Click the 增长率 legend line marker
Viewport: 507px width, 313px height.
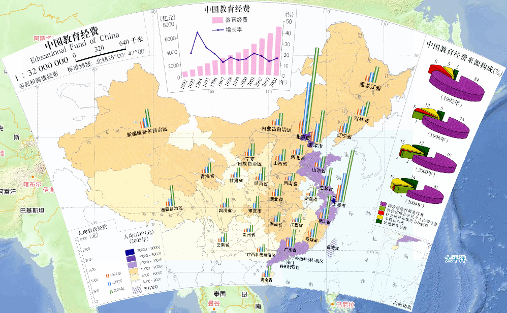(x=218, y=30)
